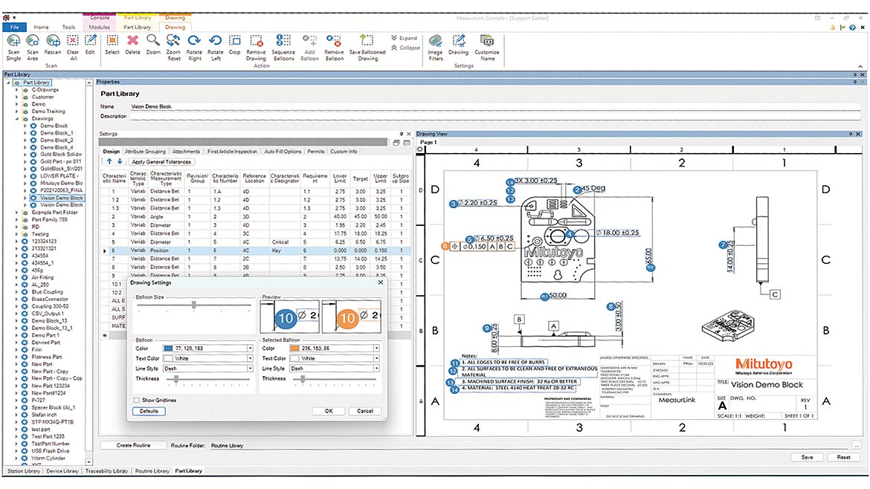Click the Reset button
This screenshot has height=489, width=870.
pos(843,457)
